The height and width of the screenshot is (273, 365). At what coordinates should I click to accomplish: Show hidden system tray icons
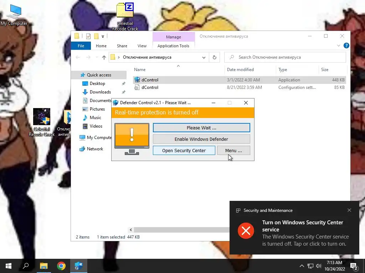302,266
